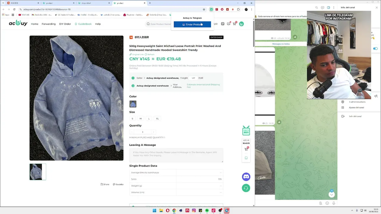This screenshot has width=381, height=214.
Task: Open the DIY Order menu item
Action: click(65, 24)
